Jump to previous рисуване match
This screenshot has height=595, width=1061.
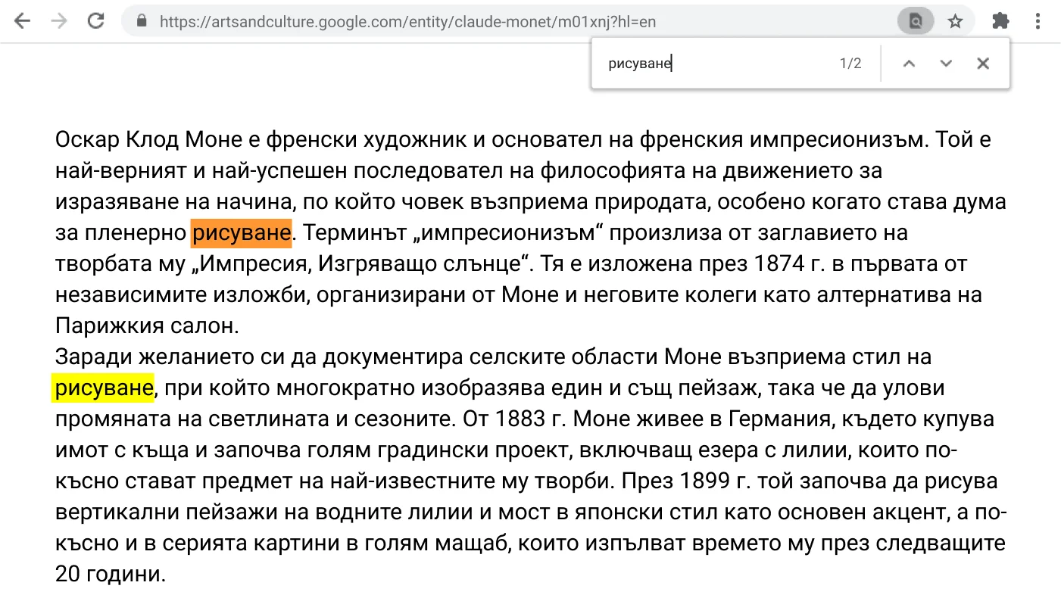909,63
